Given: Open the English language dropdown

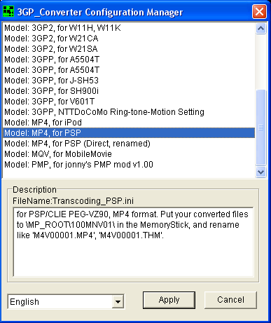Looking at the screenshot, I should (x=118, y=302).
